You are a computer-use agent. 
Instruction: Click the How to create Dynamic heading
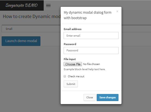pos(32,16)
